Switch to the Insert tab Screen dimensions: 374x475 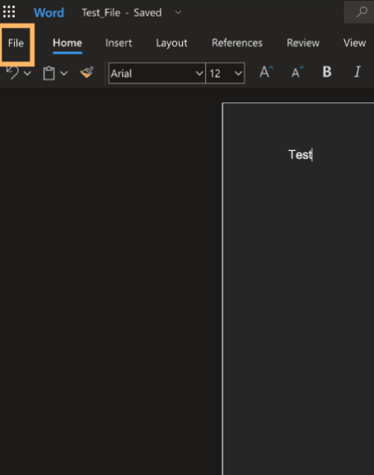click(x=119, y=43)
